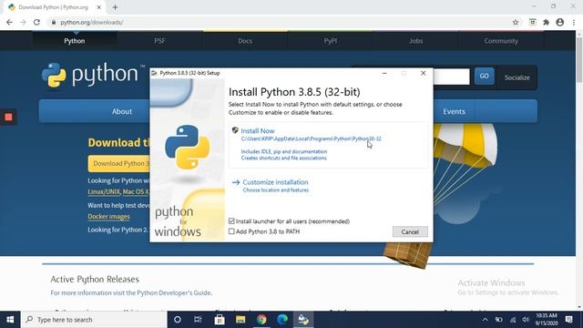Open Microsoft Store from the taskbar

pyautogui.click(x=220, y=320)
